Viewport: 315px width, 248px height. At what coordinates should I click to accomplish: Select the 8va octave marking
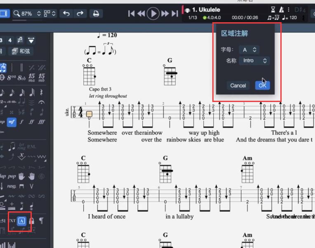(12, 77)
